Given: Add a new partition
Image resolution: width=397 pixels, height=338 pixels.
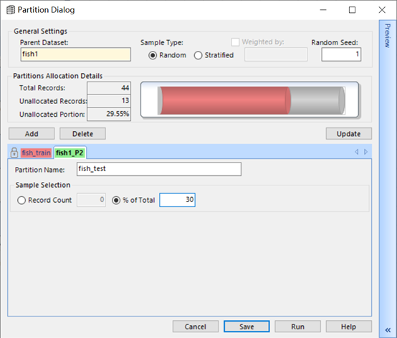Looking at the screenshot, I should click(32, 134).
